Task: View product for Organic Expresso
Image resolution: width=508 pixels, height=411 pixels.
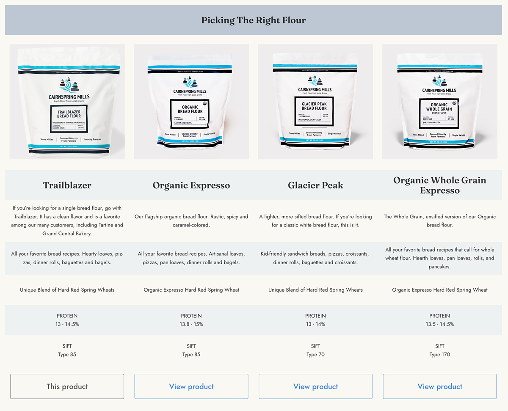Action: (191, 386)
